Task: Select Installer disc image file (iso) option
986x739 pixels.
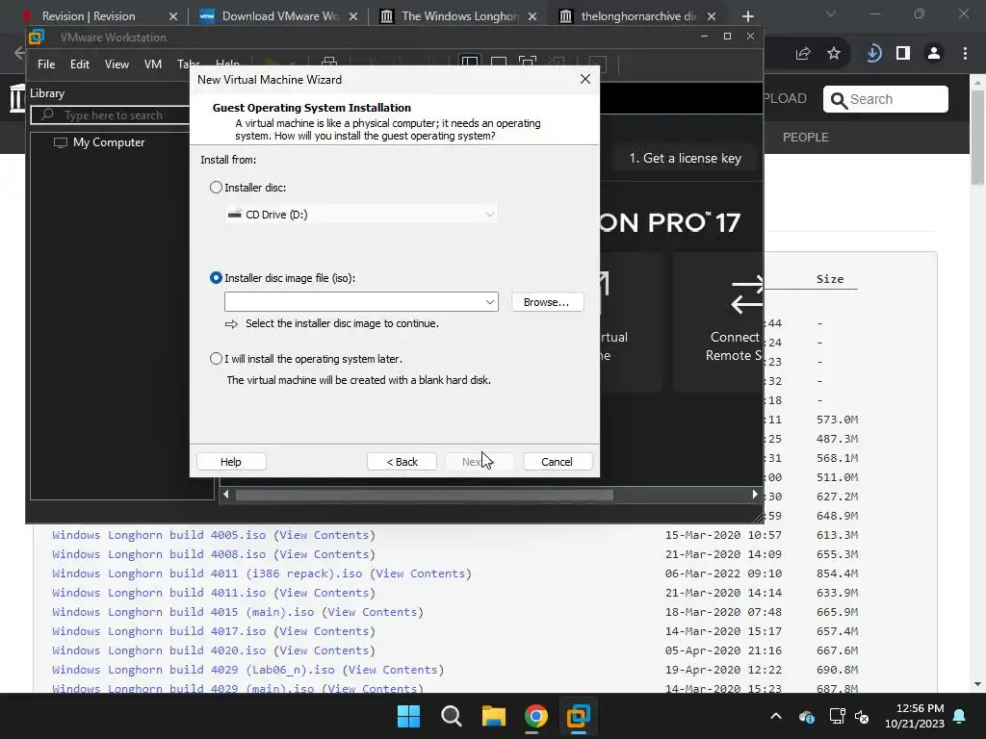Action: pos(216,278)
